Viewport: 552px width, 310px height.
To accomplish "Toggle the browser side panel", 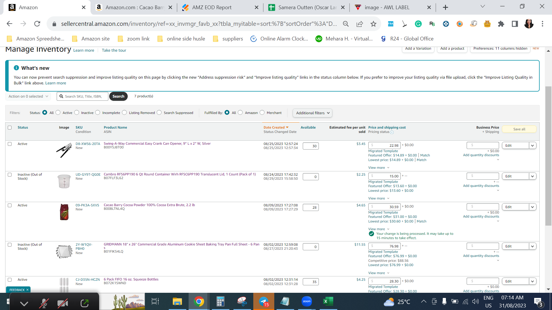I will coord(515,24).
